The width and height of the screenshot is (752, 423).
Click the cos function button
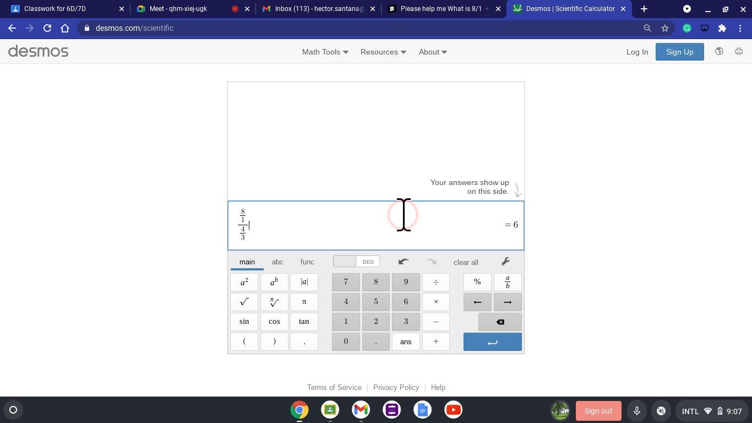(x=274, y=322)
